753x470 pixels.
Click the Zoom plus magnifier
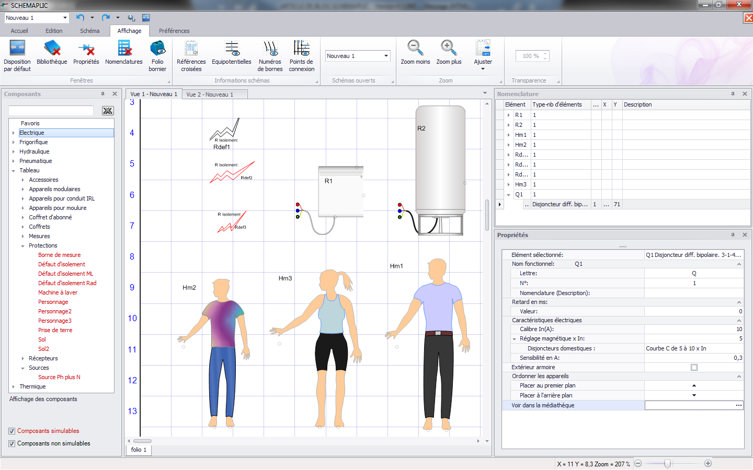point(449,49)
